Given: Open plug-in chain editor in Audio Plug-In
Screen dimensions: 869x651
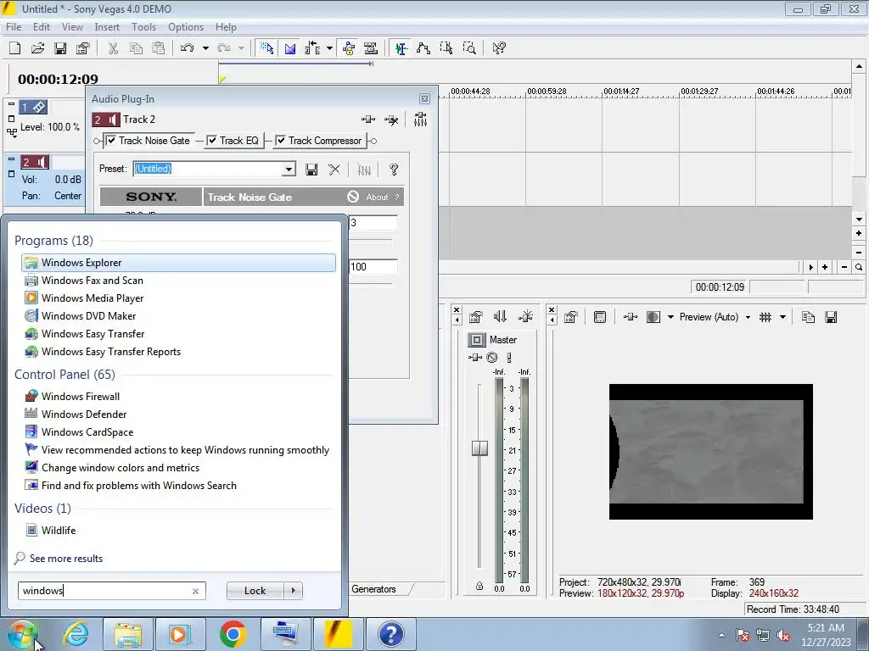Looking at the screenshot, I should (x=368, y=119).
